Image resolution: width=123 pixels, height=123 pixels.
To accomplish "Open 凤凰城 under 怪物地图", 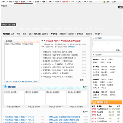I will coord(110,79).
